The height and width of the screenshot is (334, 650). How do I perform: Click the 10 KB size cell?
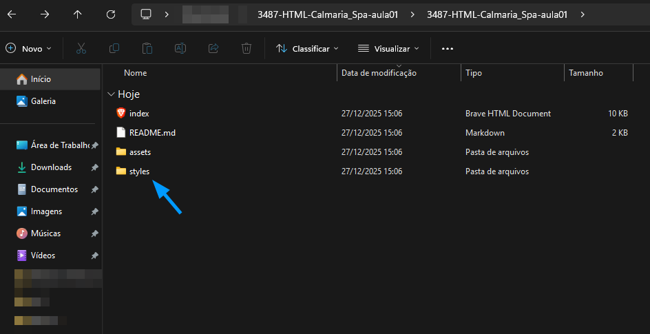[618, 113]
